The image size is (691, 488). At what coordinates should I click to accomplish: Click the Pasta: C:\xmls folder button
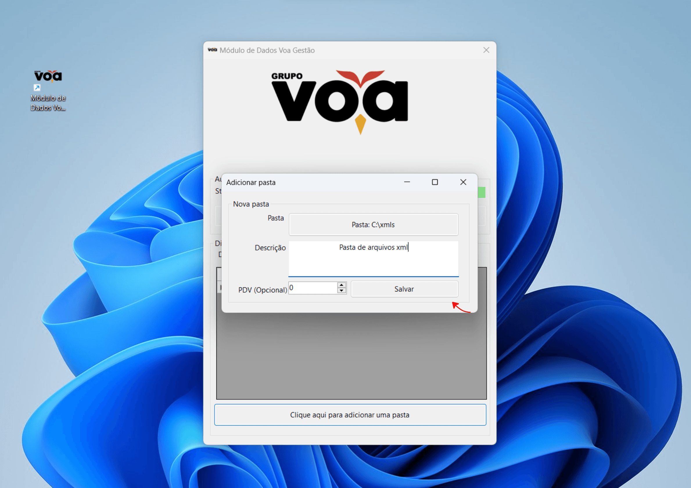[x=373, y=224]
